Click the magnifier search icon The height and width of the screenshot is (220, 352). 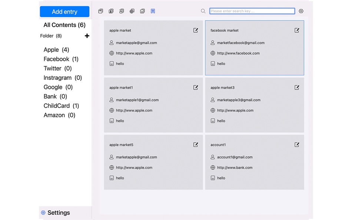203,11
